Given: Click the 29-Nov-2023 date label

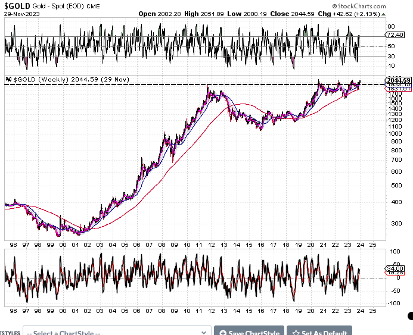Looking at the screenshot, I should click(x=20, y=14).
